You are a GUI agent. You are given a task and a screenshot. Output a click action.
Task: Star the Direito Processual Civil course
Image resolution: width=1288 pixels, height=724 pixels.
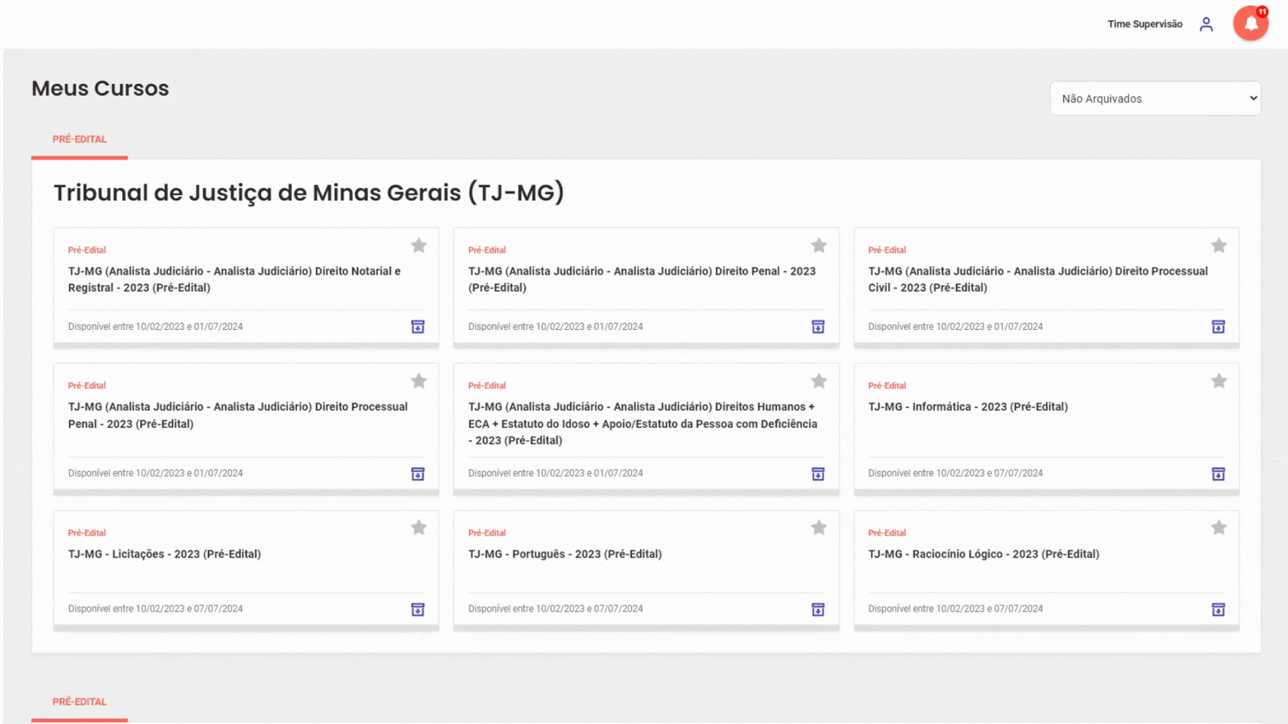pyautogui.click(x=1219, y=245)
